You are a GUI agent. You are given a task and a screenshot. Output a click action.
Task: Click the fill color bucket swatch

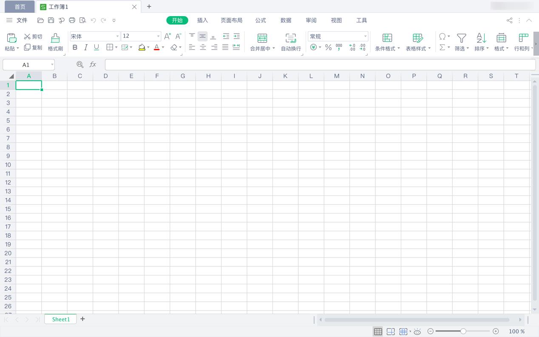tap(142, 48)
